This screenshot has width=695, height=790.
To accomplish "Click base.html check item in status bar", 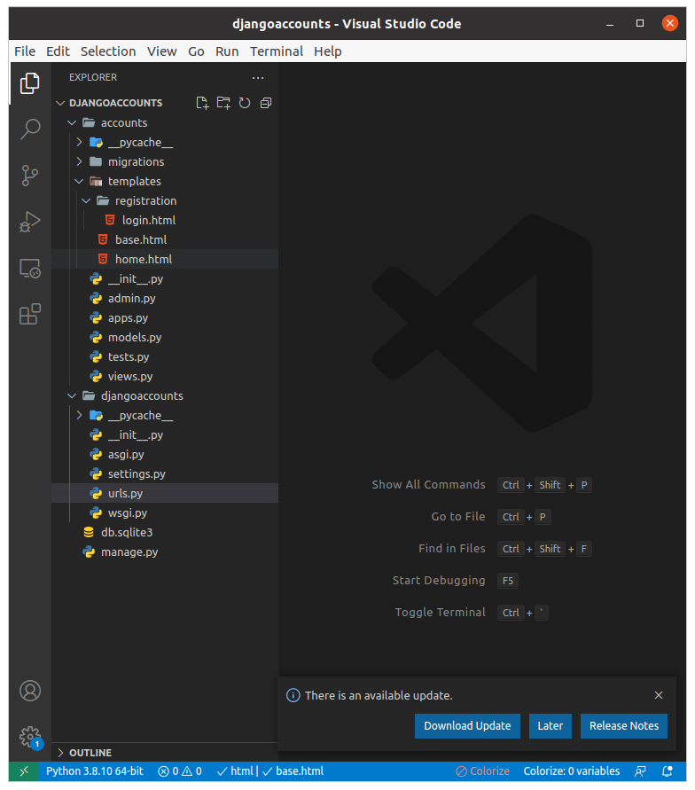I will click(293, 771).
